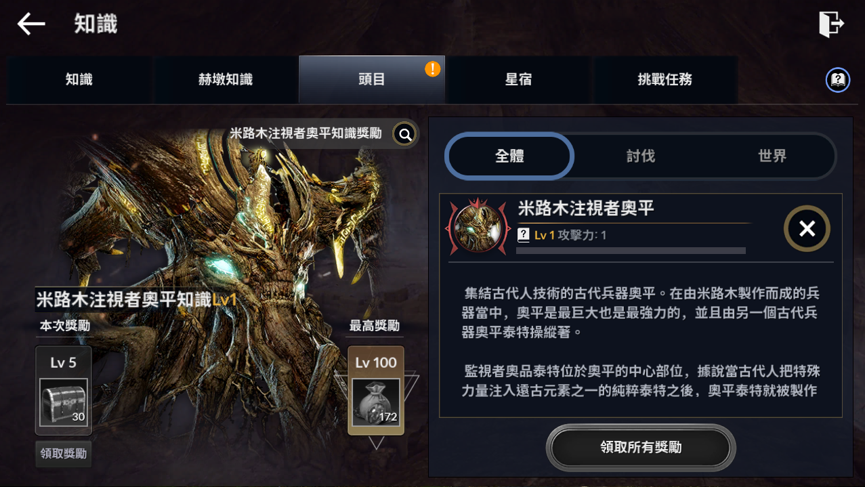Select the 世界 filter option
The image size is (865, 487).
click(x=772, y=156)
